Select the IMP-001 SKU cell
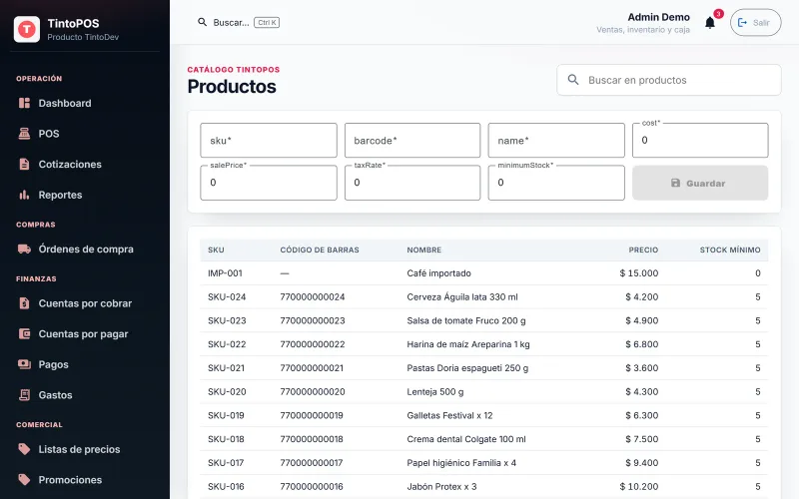Viewport: 799px width, 499px height. pos(225,273)
